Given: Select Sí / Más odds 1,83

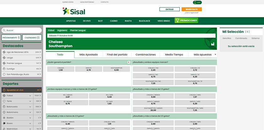Looking at the screenshot, I should [x=109, y=103].
